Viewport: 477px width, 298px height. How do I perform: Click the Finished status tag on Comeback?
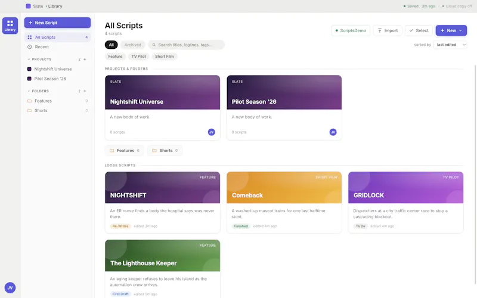coord(241,226)
